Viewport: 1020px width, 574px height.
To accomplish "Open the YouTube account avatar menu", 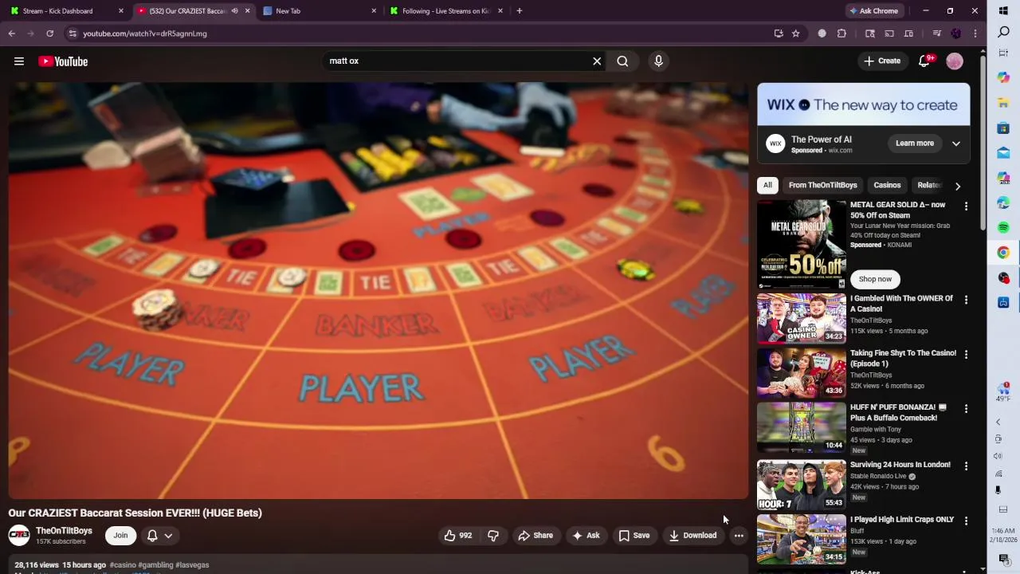I will 955,61.
